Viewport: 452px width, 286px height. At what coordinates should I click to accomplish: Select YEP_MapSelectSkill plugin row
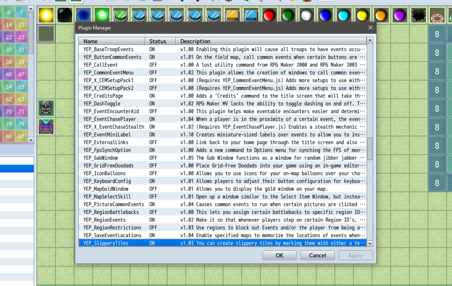click(223, 197)
